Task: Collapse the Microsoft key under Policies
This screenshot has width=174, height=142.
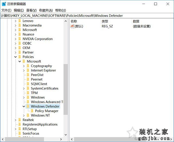Action: pyautogui.click(x=20, y=61)
